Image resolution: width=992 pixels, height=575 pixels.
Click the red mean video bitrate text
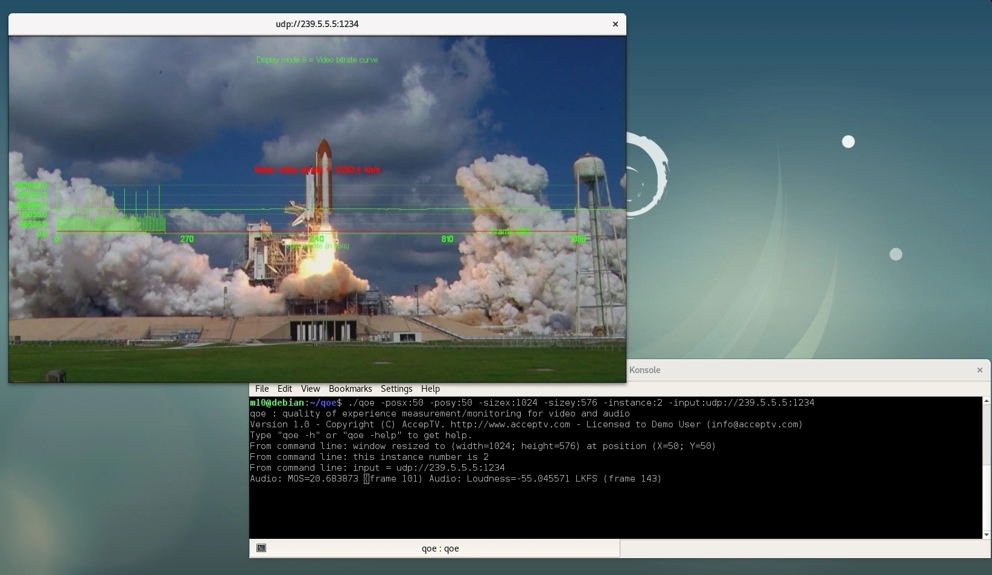[317, 170]
